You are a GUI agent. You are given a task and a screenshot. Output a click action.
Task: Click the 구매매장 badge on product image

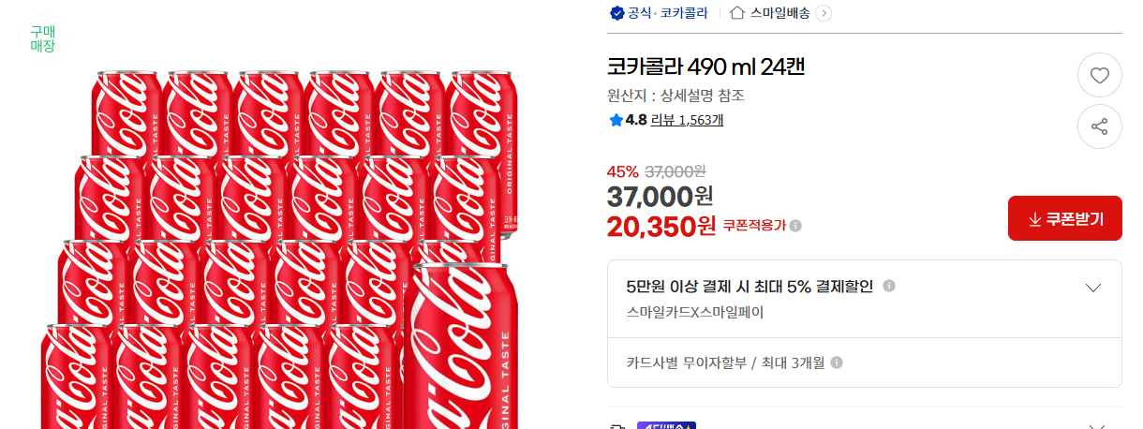tap(43, 38)
